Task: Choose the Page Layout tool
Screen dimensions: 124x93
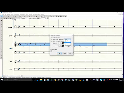Action: pos(43,16)
